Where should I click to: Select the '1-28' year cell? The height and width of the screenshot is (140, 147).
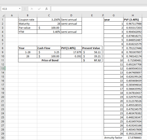click(x=28, y=52)
